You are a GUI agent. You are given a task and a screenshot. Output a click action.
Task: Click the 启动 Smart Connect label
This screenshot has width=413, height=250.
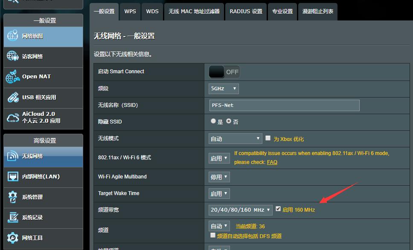coord(121,72)
